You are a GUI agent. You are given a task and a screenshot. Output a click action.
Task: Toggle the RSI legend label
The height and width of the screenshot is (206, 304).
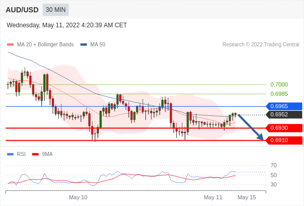point(21,154)
